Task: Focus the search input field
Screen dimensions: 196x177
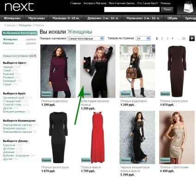Action: 132,10
